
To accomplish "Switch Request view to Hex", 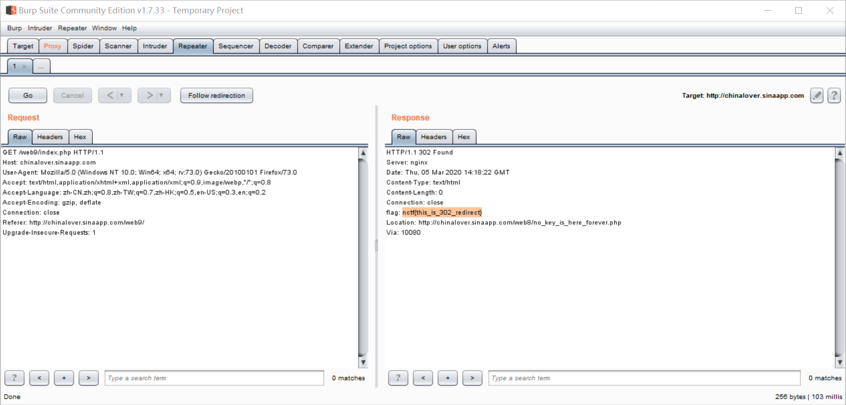I will (80, 137).
